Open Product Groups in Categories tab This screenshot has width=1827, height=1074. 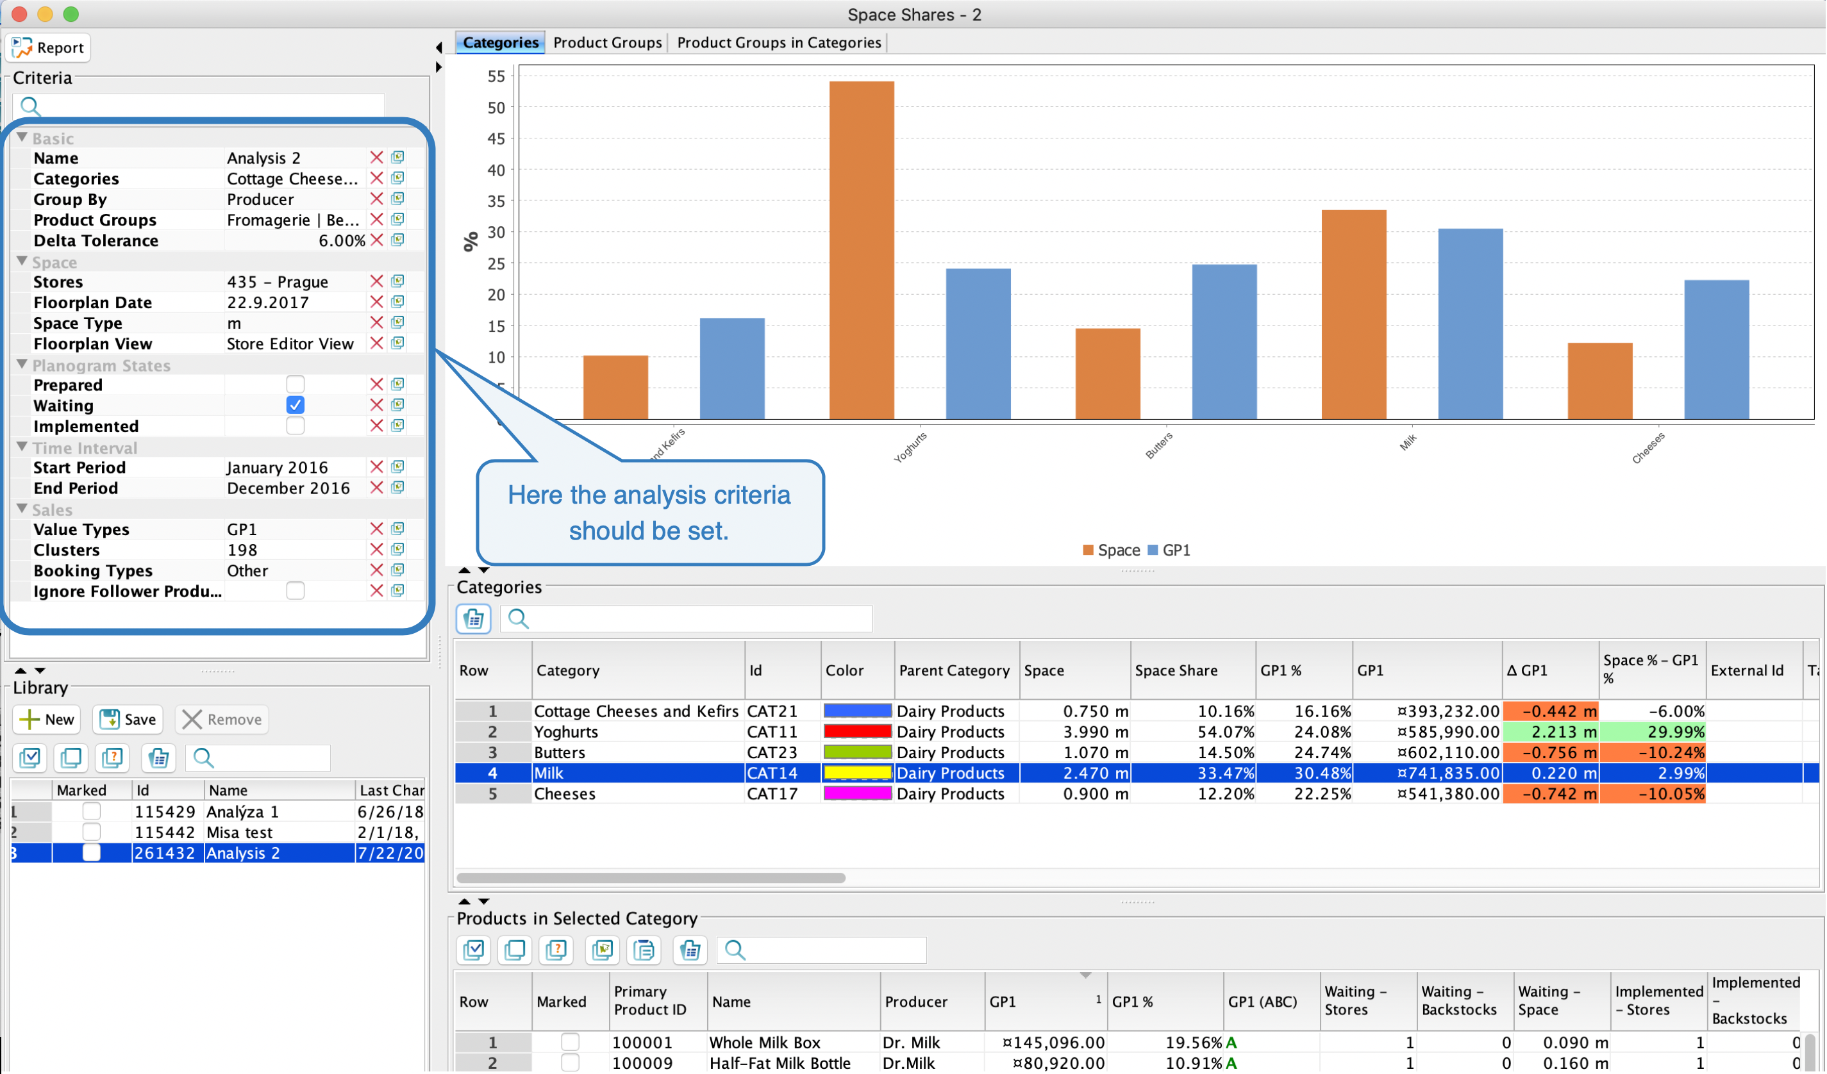[780, 43]
